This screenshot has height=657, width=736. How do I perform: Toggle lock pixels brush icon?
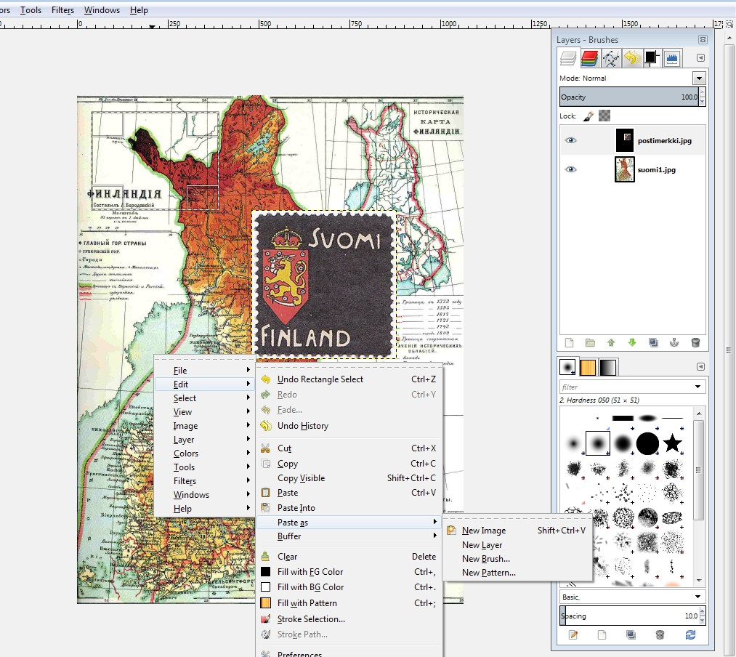point(588,116)
